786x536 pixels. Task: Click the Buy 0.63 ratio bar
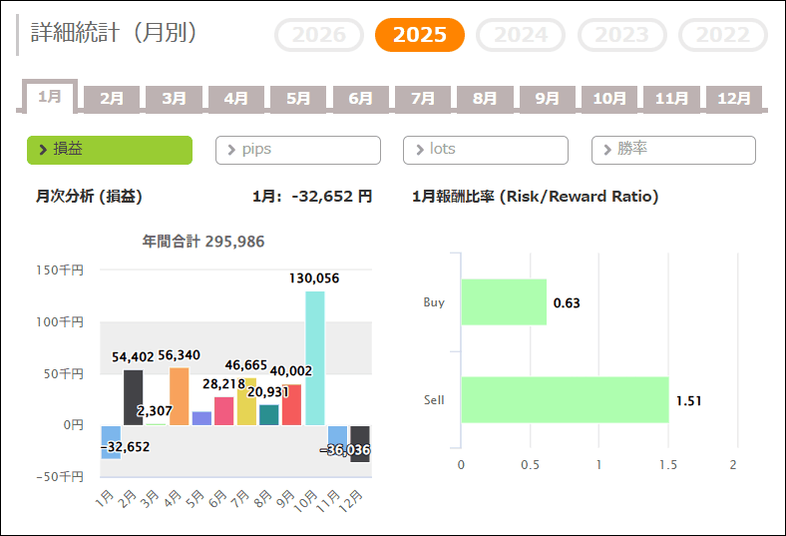point(504,302)
